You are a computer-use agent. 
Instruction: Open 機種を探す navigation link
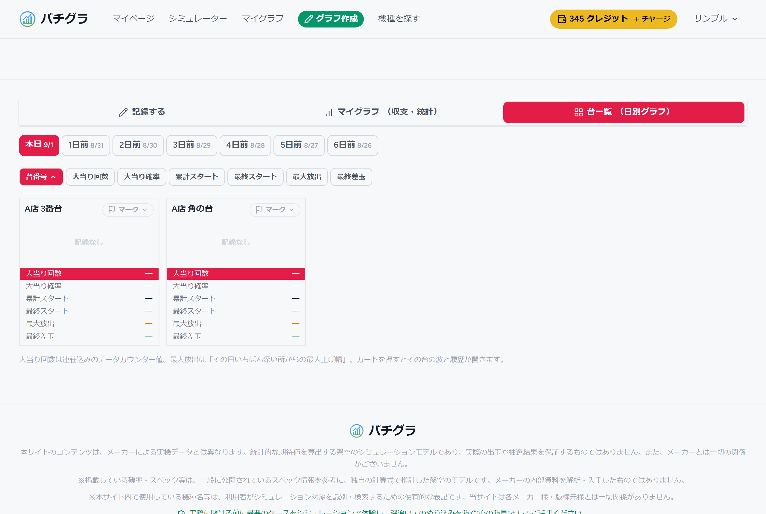coord(399,19)
